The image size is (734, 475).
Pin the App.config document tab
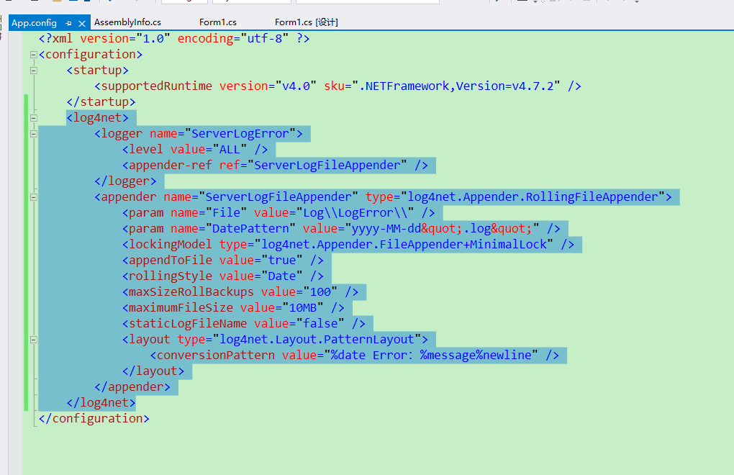pos(68,22)
